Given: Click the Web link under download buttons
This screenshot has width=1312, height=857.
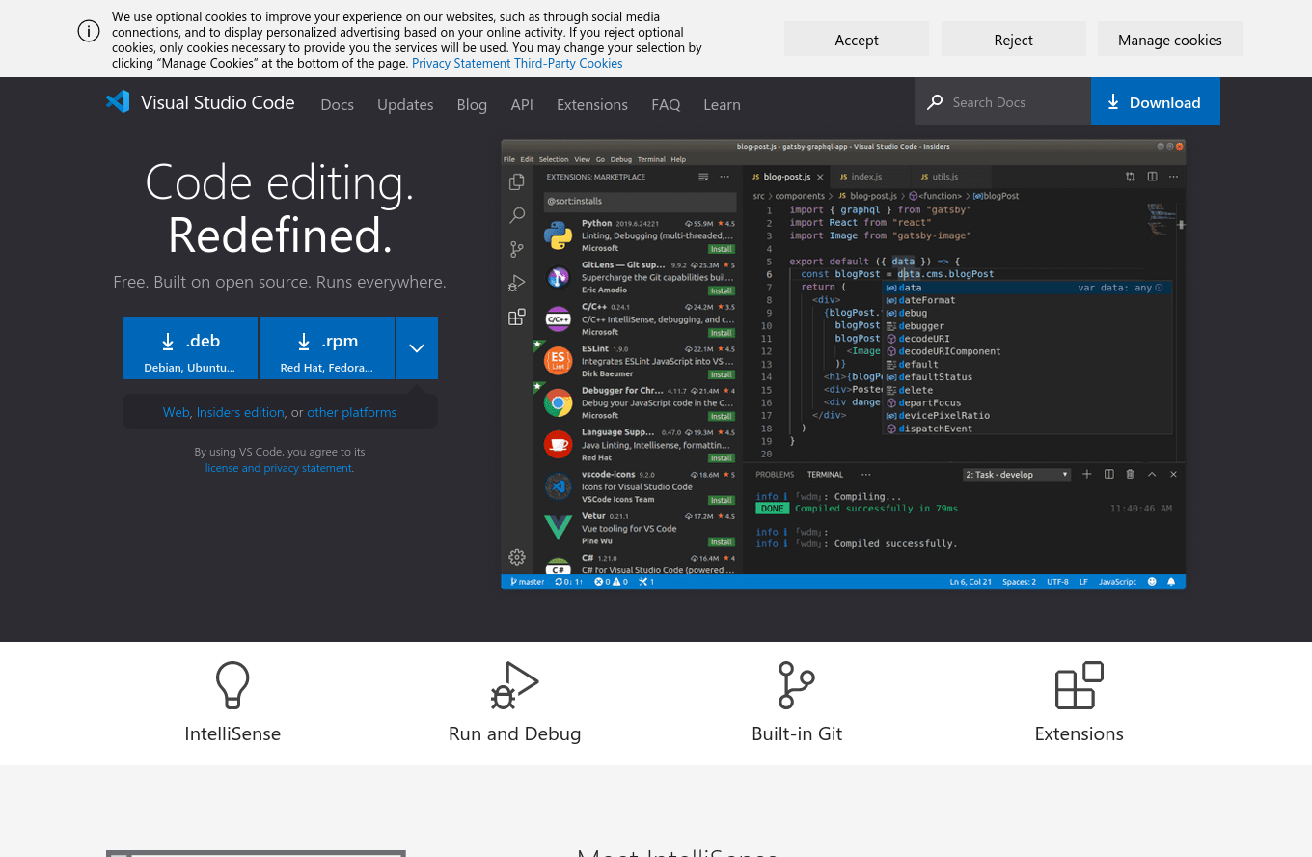Looking at the screenshot, I should [x=176, y=412].
